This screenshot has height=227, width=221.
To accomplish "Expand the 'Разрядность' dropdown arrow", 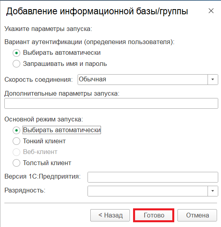I will tap(213, 191).
